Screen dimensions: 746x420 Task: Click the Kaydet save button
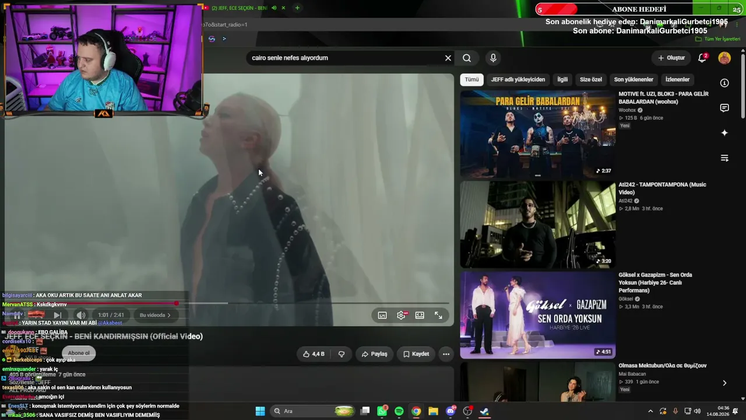(x=416, y=354)
